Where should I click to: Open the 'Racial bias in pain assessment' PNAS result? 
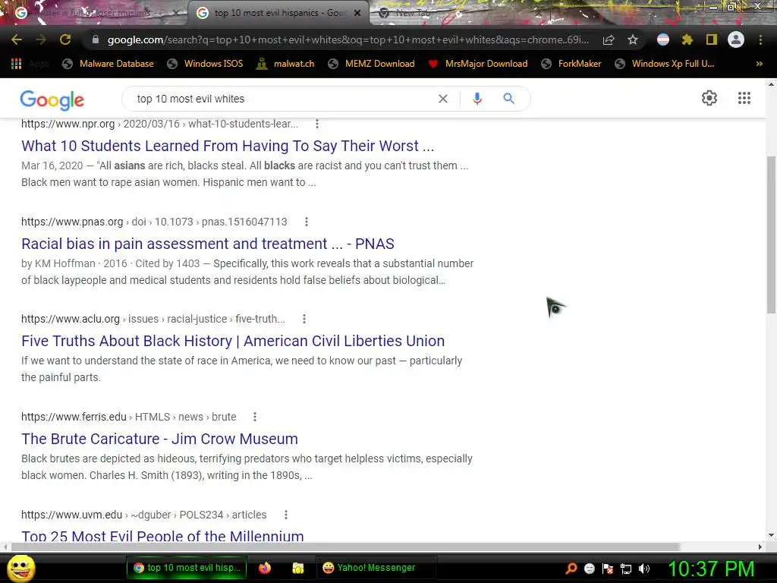click(x=208, y=244)
